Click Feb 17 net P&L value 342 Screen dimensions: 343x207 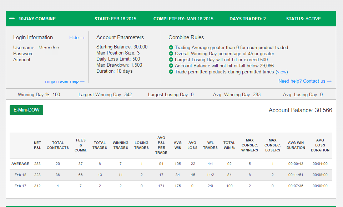tap(37, 186)
